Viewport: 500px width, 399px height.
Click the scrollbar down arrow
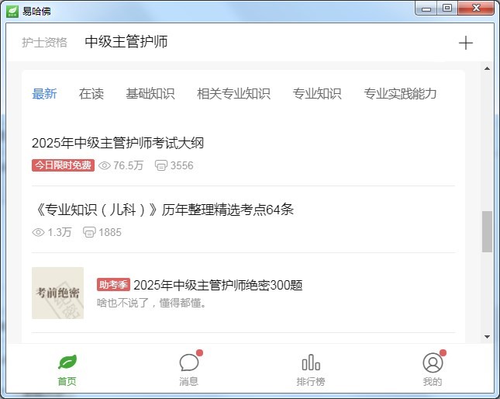[x=487, y=337]
